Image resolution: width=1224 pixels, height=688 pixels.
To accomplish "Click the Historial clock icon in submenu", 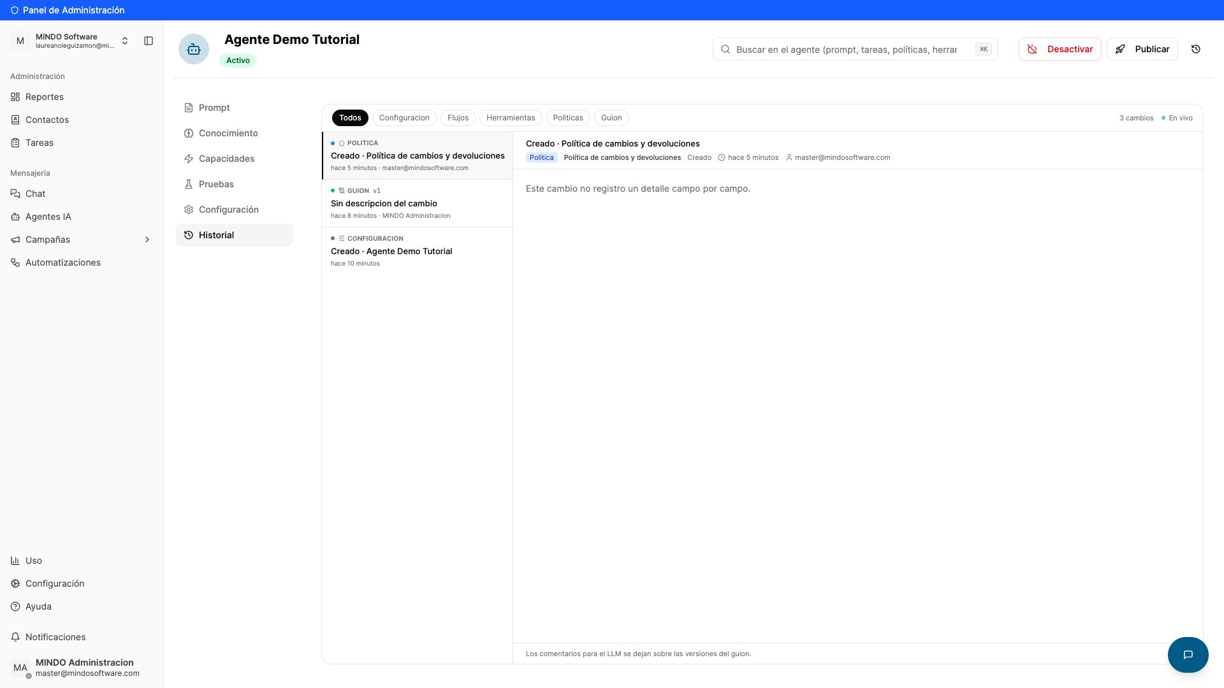I will click(x=189, y=235).
